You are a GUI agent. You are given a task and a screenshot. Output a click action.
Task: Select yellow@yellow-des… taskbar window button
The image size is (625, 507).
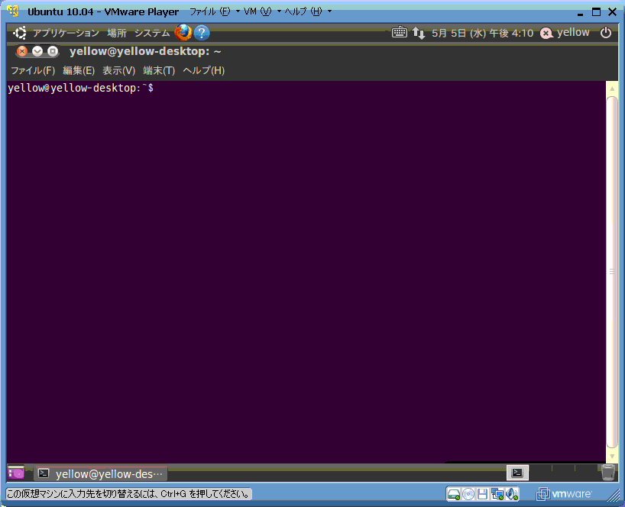tap(100, 473)
